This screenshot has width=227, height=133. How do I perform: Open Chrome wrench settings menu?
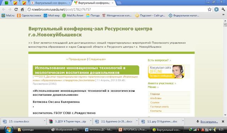click(223, 10)
